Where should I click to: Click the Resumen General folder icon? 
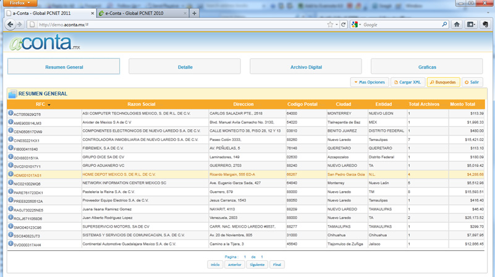coord(12,94)
